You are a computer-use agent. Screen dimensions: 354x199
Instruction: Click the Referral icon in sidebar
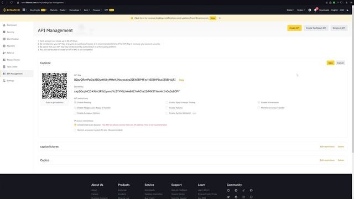coord(4,53)
